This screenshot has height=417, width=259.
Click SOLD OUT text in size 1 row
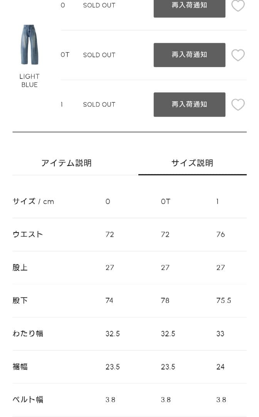[x=99, y=104]
